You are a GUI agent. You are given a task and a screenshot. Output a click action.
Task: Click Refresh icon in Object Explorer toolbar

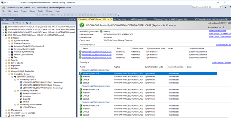(x=27, y=23)
